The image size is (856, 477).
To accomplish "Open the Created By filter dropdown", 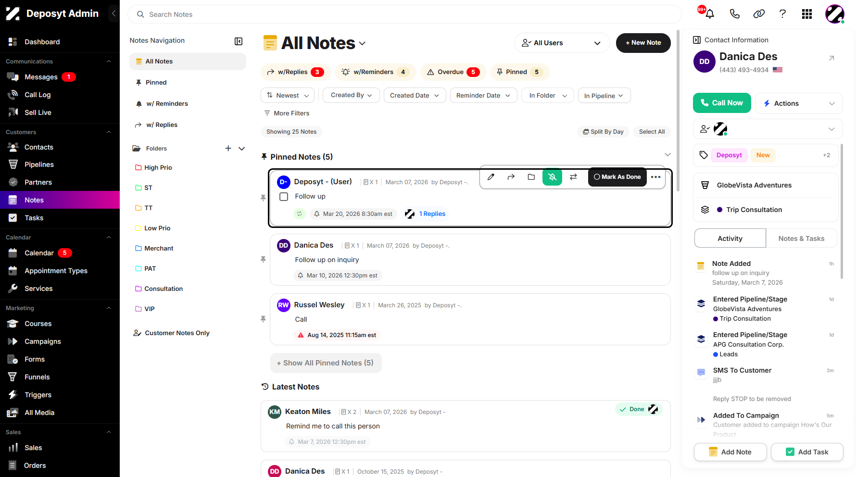I will [x=351, y=95].
